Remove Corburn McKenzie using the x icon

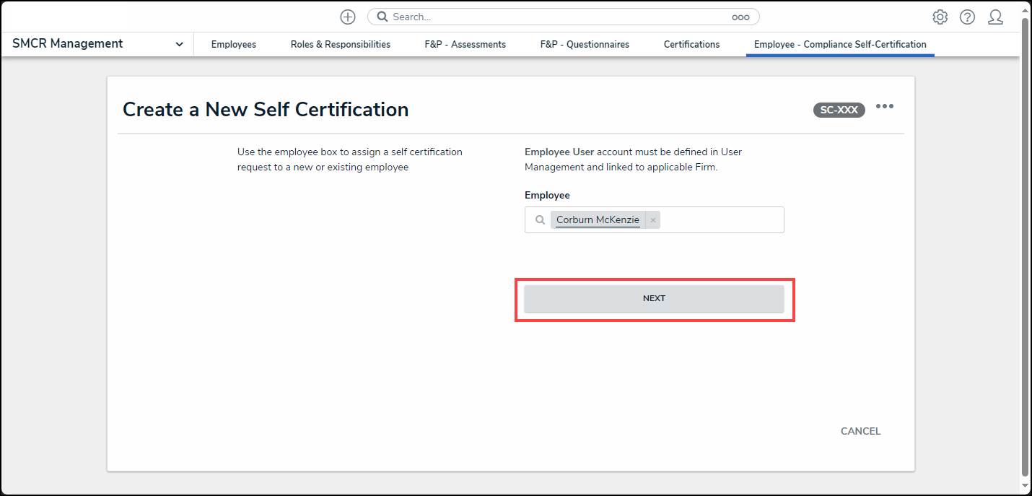point(653,220)
